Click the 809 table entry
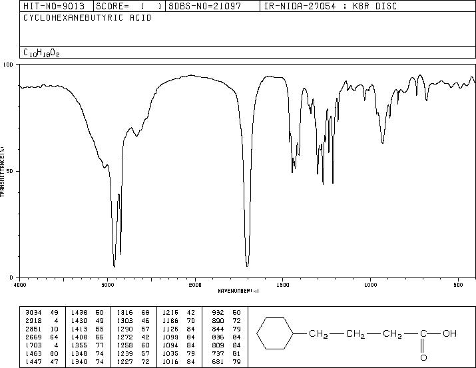 226,345
